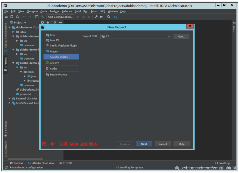This screenshot has width=239, height=173.
Task: Open the VCS menu
Action: pyautogui.click(x=103, y=11)
